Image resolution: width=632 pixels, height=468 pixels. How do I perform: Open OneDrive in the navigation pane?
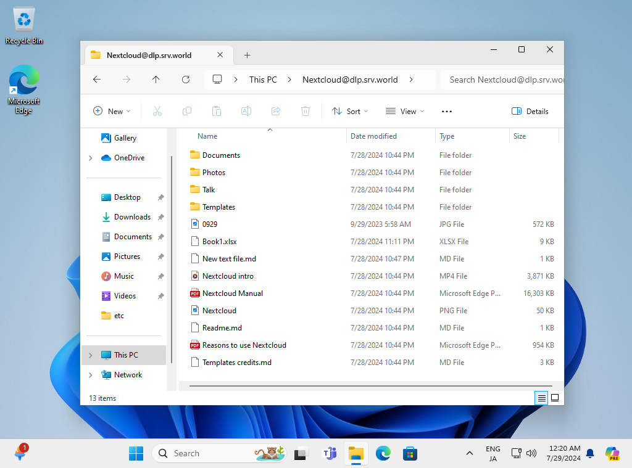[129, 157]
